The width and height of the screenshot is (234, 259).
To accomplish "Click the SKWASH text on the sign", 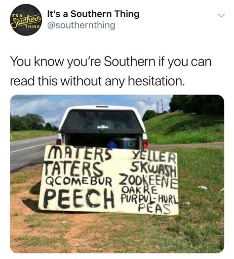I will 153,169.
